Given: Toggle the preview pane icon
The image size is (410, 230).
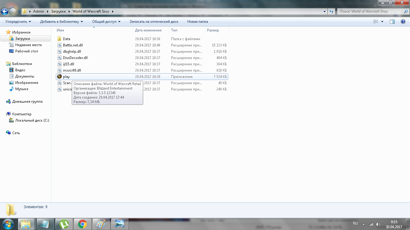Looking at the screenshot, I should point(392,22).
